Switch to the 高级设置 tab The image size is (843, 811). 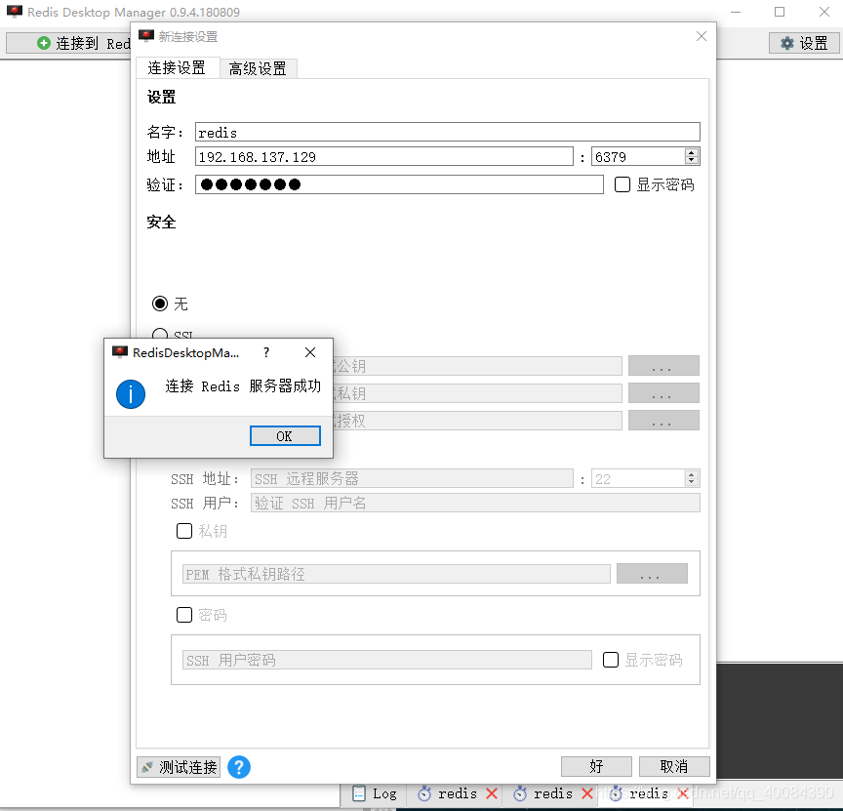pos(258,68)
